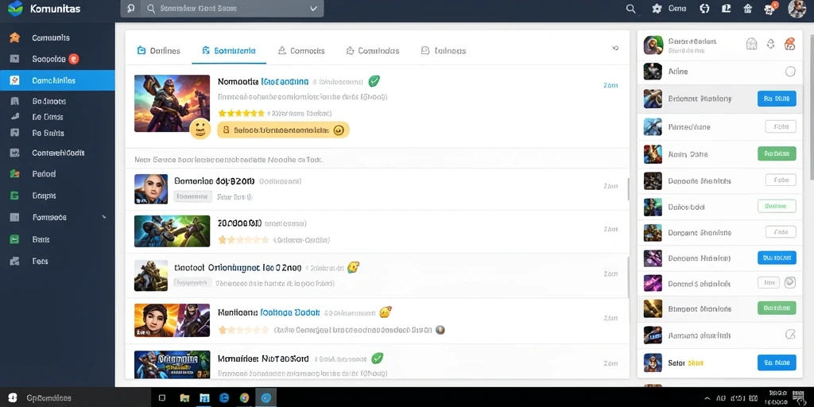The image size is (814, 407).
Task: Click the green button beside Rasa Oatte
Action: coord(777,153)
